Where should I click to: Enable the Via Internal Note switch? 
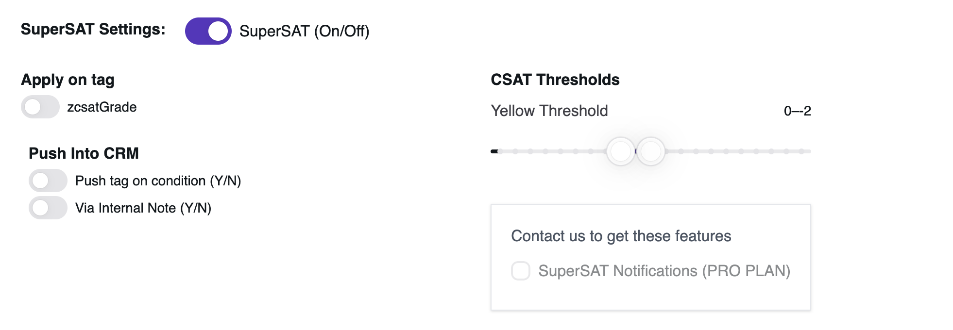pos(48,208)
